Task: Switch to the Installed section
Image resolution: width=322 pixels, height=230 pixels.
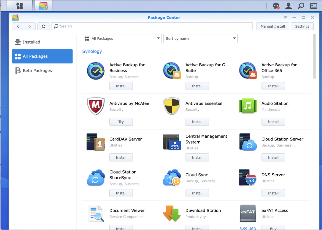Action: pos(31,42)
